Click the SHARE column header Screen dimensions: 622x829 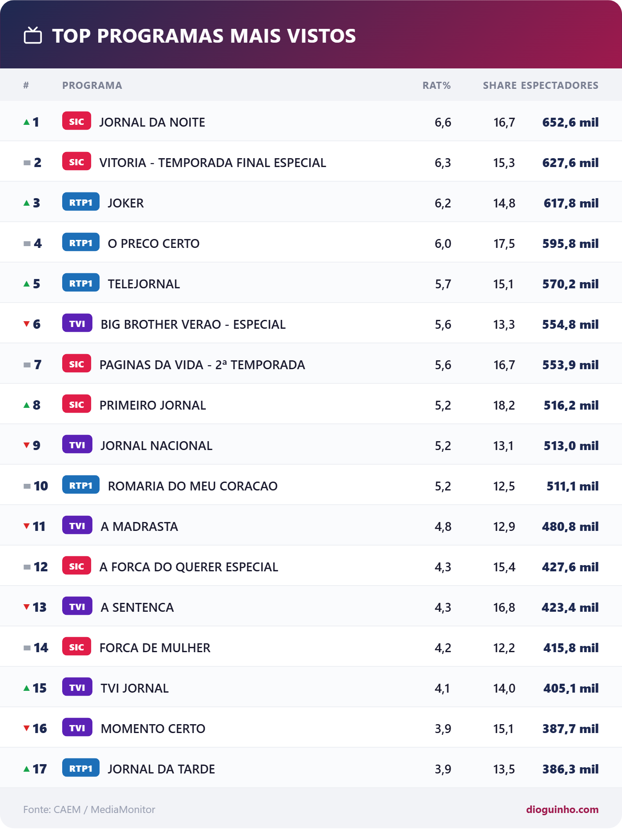(x=500, y=85)
